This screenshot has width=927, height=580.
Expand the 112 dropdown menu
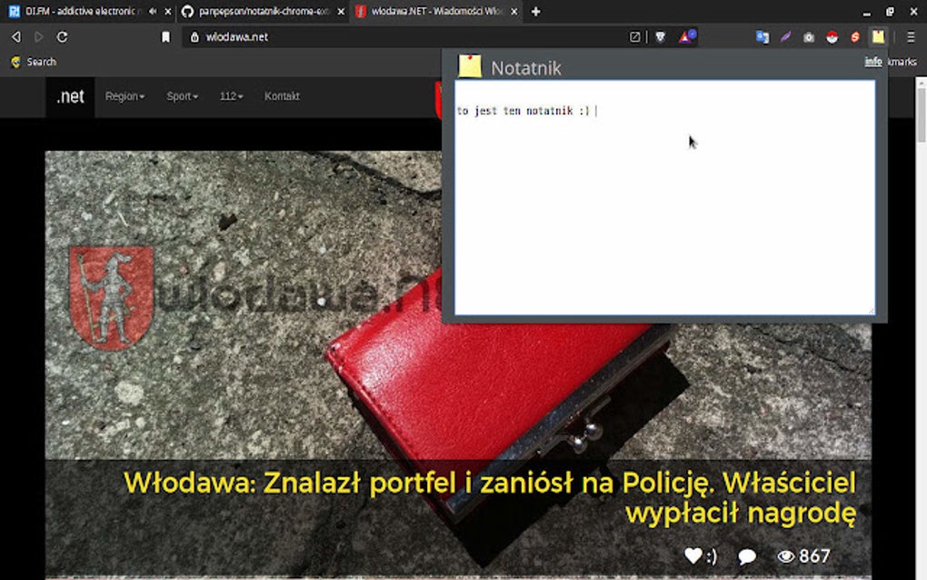[x=231, y=95]
